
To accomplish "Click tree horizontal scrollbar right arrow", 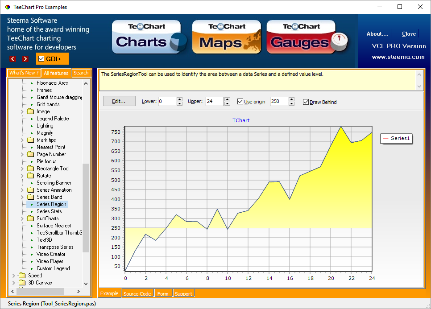I will point(79,291).
